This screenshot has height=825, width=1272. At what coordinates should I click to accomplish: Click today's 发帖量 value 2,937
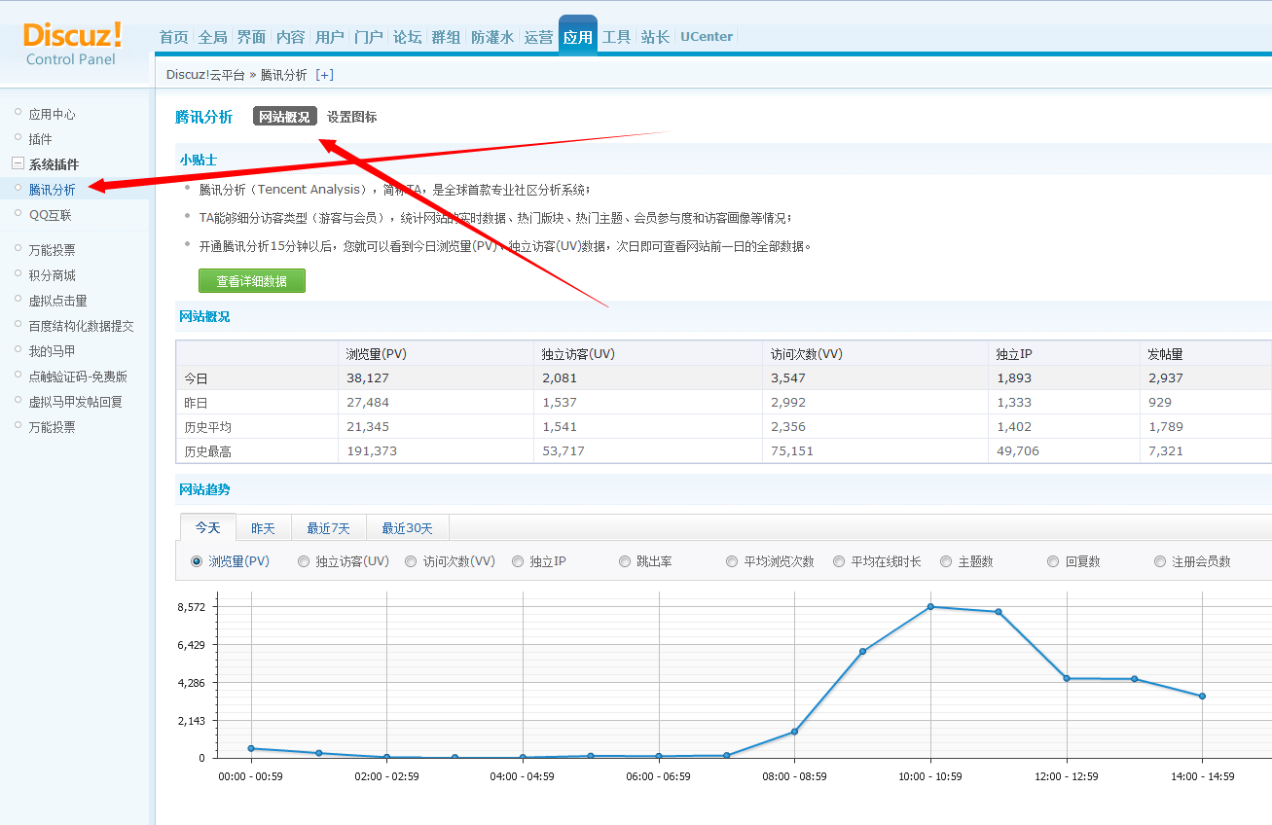coord(1164,377)
